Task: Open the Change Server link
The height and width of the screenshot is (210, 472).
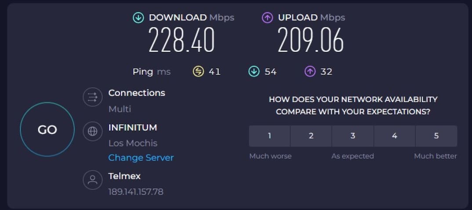Action: [141, 157]
